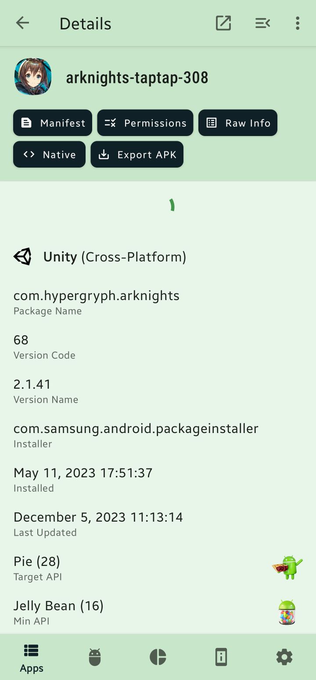The height and width of the screenshot is (680, 316).
Task: Switch to the Apps tab
Action: pyautogui.click(x=32, y=657)
